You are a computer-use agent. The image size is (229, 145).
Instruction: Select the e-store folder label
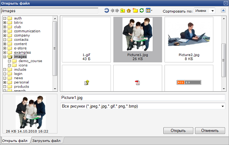coord(20,48)
